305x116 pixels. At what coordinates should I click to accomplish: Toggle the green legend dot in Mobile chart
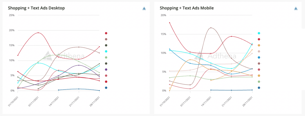pos(259,82)
